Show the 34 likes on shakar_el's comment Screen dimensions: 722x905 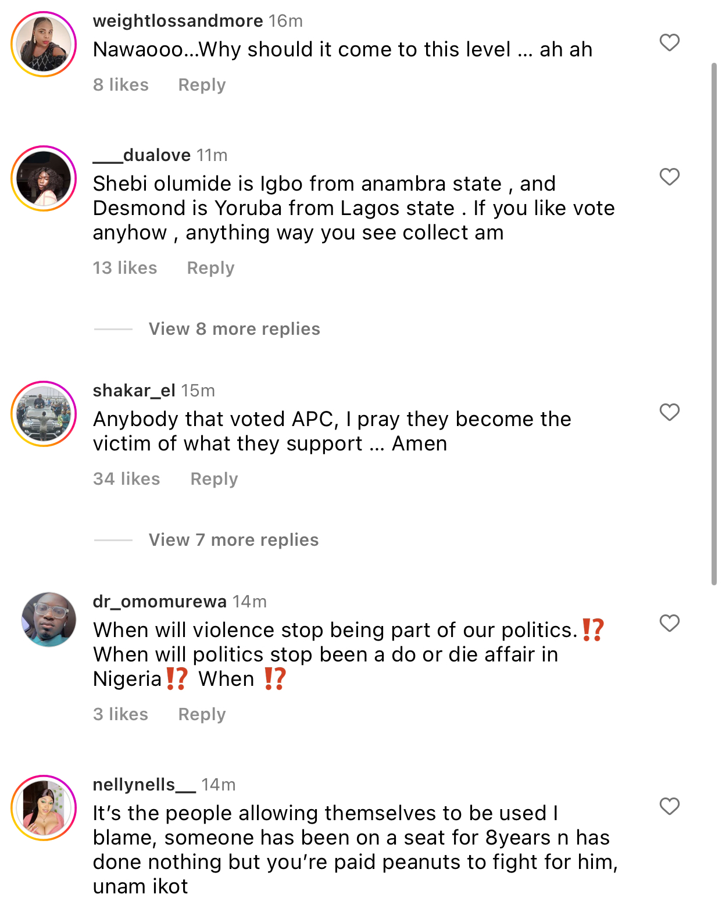pos(126,479)
